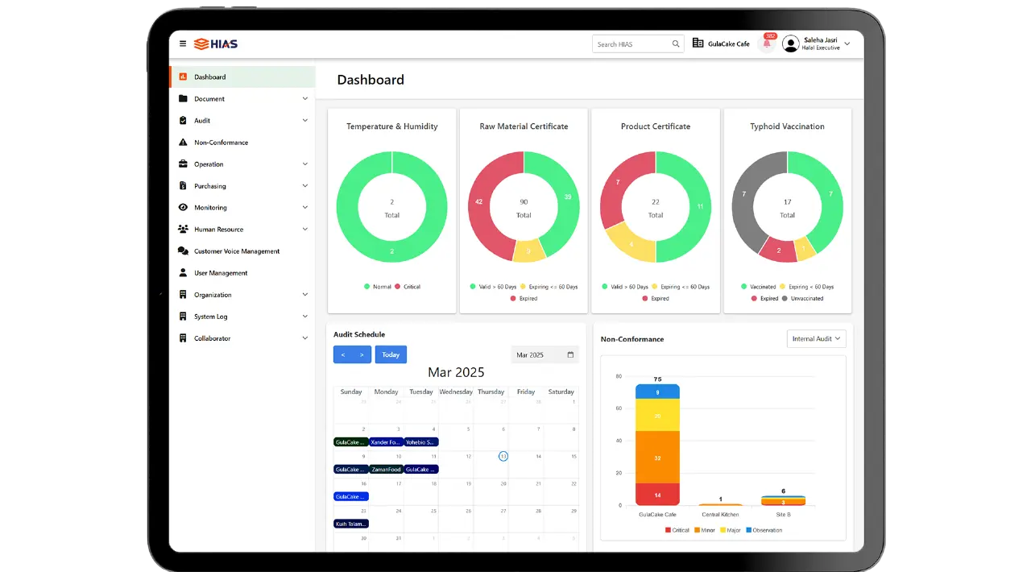
Task: Click the Search HIAS input field
Action: point(631,44)
